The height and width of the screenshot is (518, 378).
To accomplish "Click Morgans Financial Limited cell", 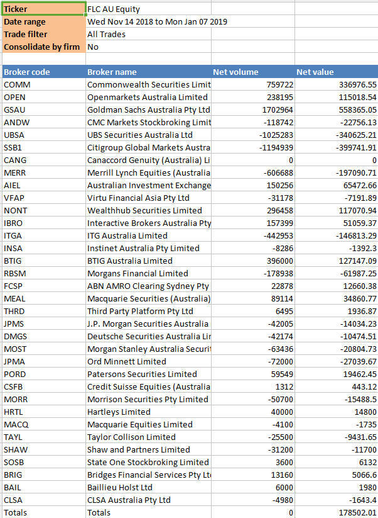I will coord(148,273).
